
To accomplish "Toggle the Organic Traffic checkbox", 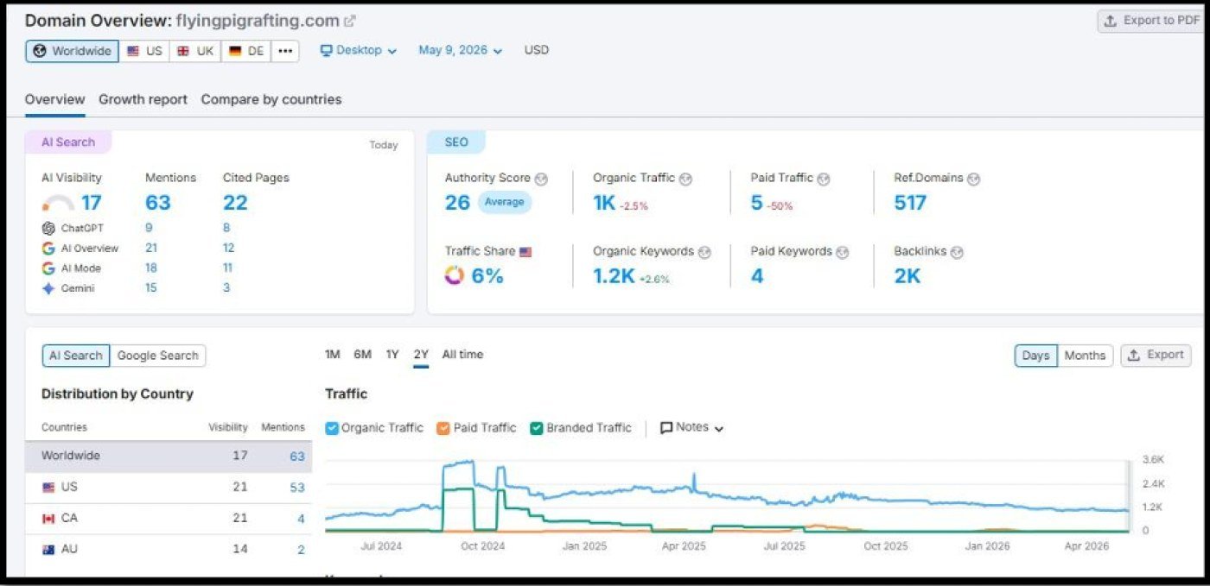I will pos(331,428).
